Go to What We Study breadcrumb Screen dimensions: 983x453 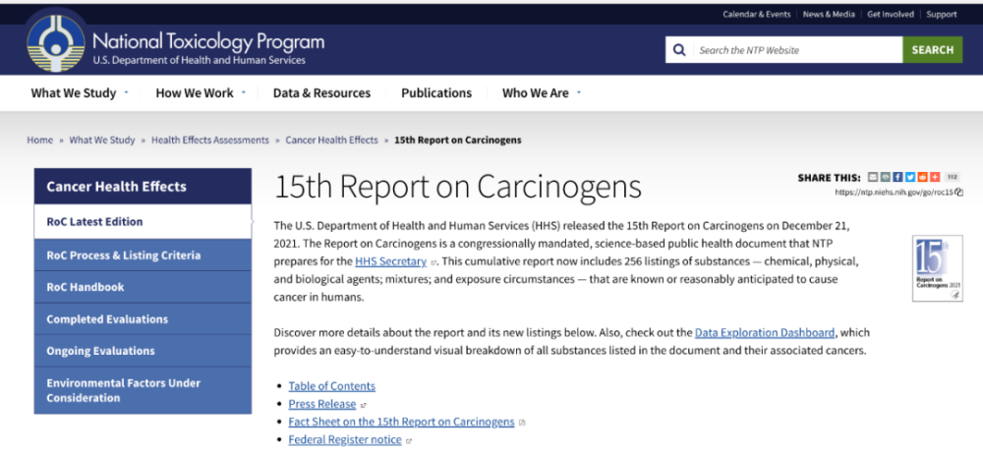(x=102, y=140)
